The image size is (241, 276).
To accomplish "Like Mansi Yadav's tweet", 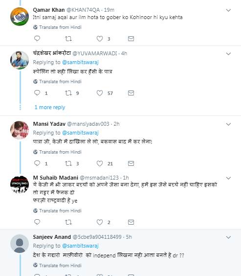I will point(100,163).
